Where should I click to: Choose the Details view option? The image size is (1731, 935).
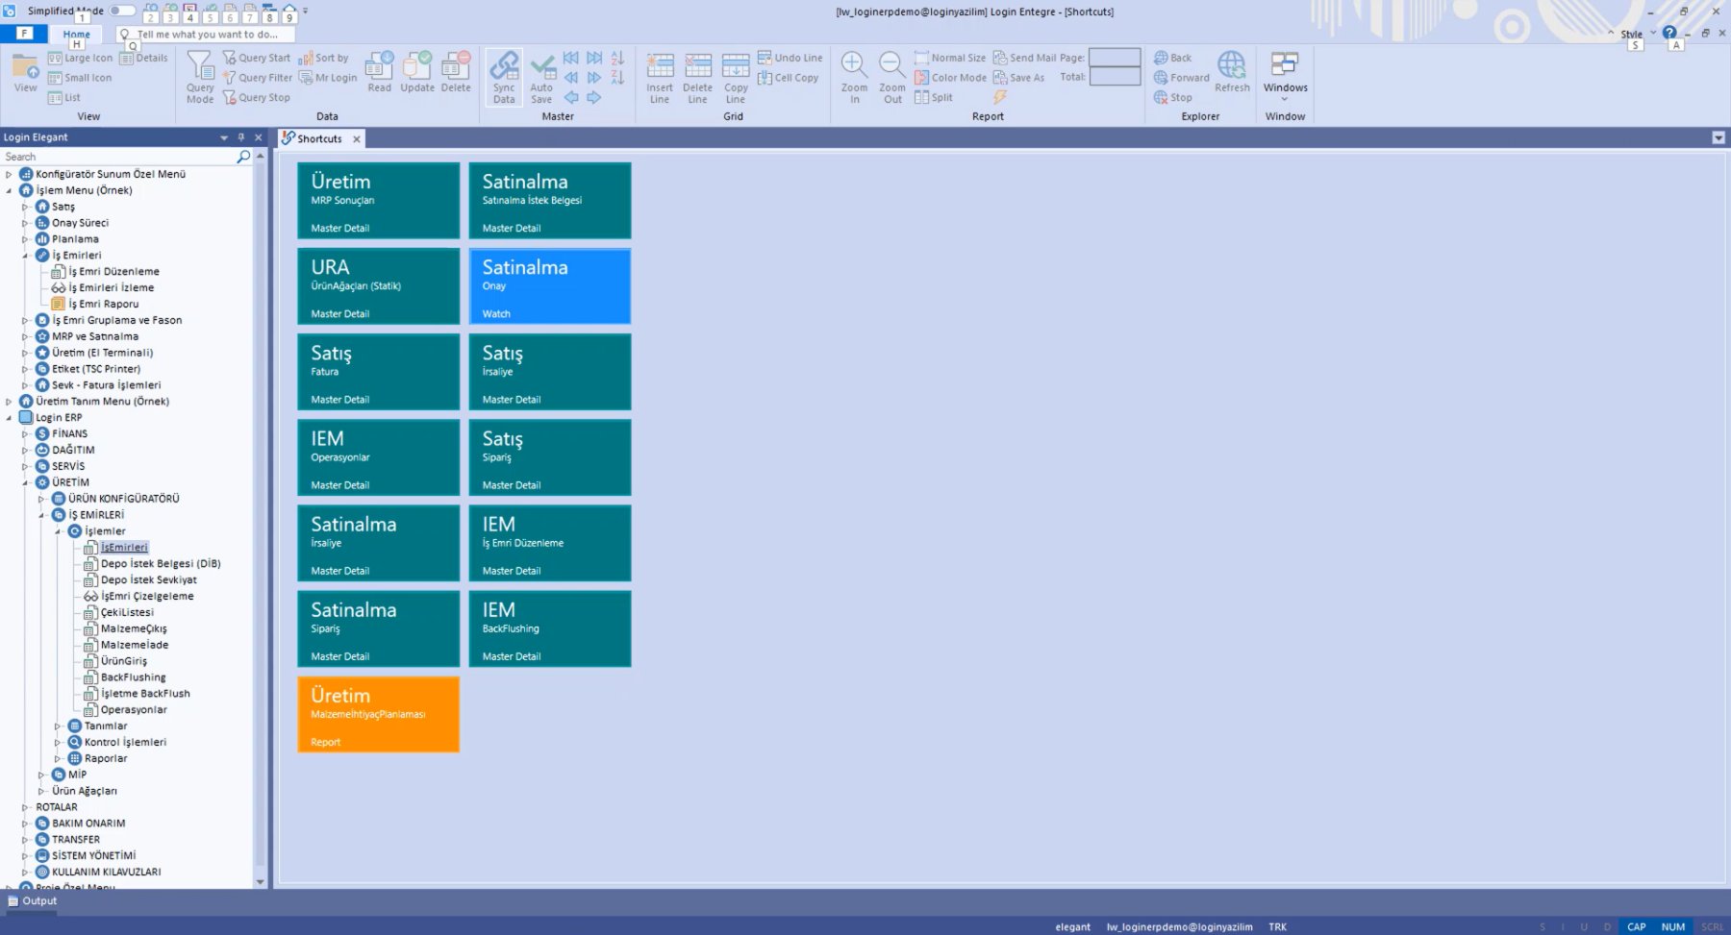point(143,59)
